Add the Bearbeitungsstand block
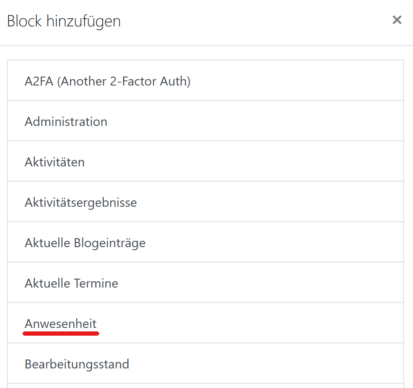This screenshot has height=388, width=413. coord(206,363)
